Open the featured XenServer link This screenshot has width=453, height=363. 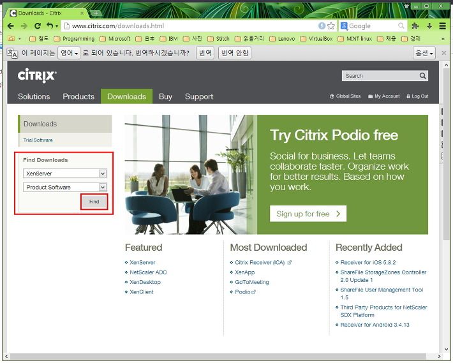[x=142, y=262]
